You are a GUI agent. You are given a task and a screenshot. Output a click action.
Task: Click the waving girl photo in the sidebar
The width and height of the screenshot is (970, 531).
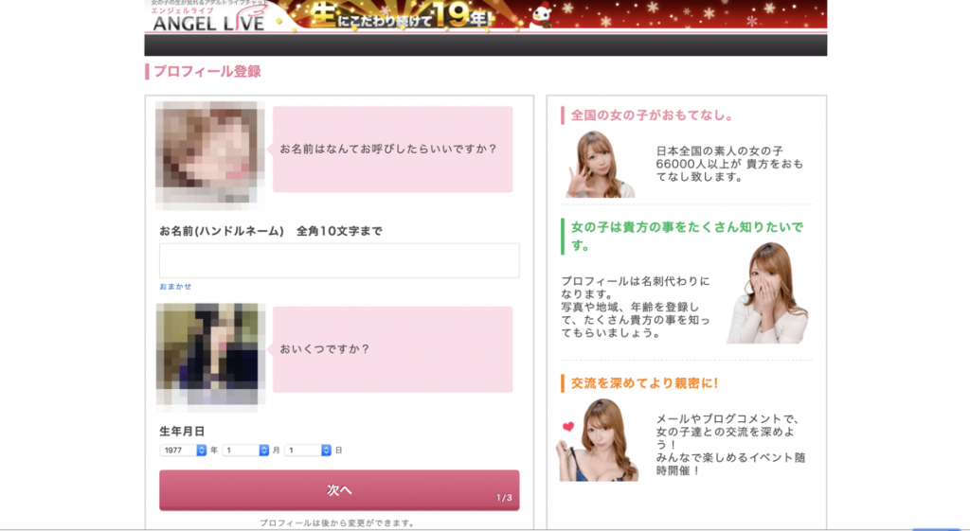coord(600,165)
